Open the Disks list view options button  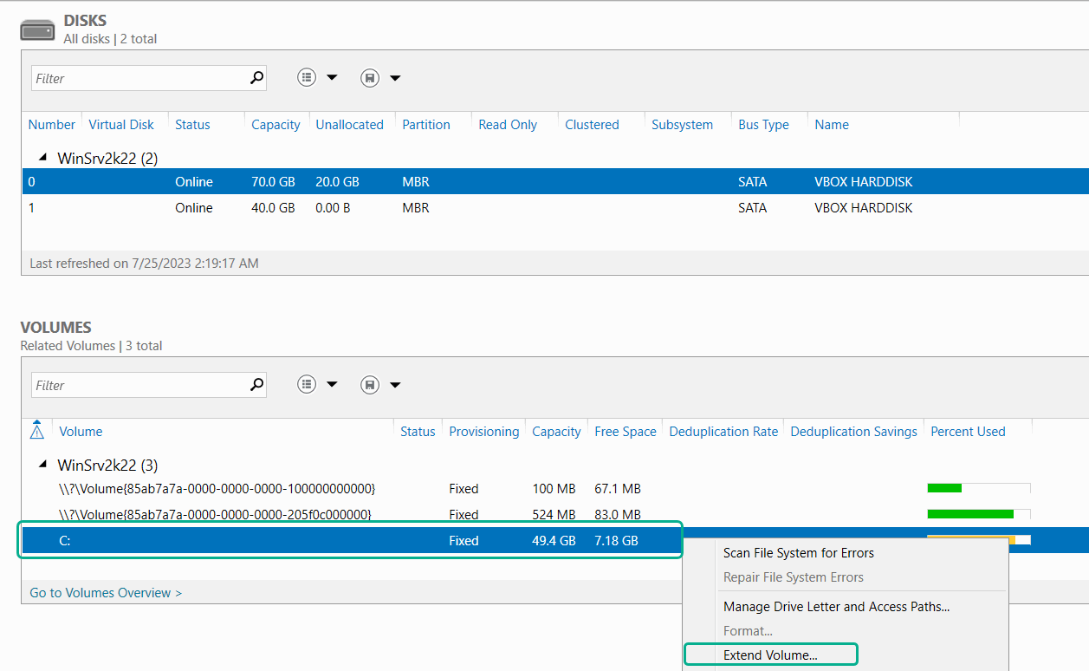pos(307,78)
